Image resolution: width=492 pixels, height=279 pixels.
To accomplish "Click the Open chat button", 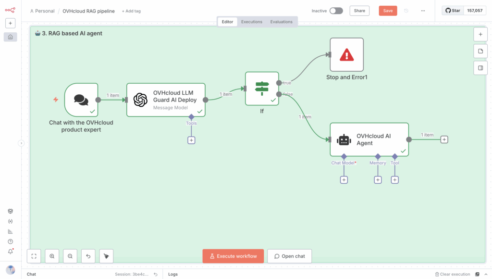I will click(x=289, y=256).
